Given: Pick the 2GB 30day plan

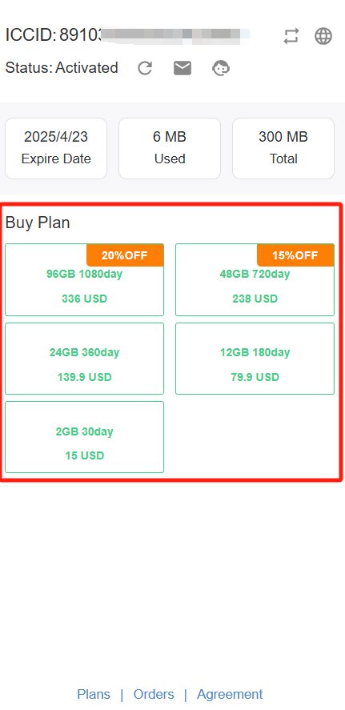Looking at the screenshot, I should 84,437.
